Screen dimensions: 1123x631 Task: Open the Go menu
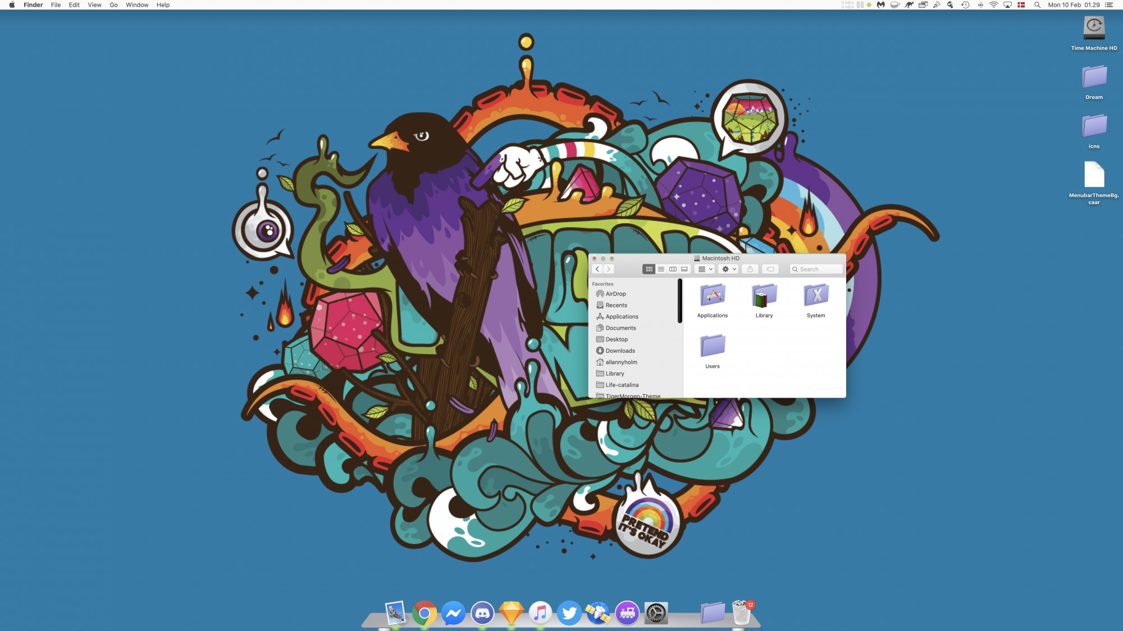coord(113,5)
